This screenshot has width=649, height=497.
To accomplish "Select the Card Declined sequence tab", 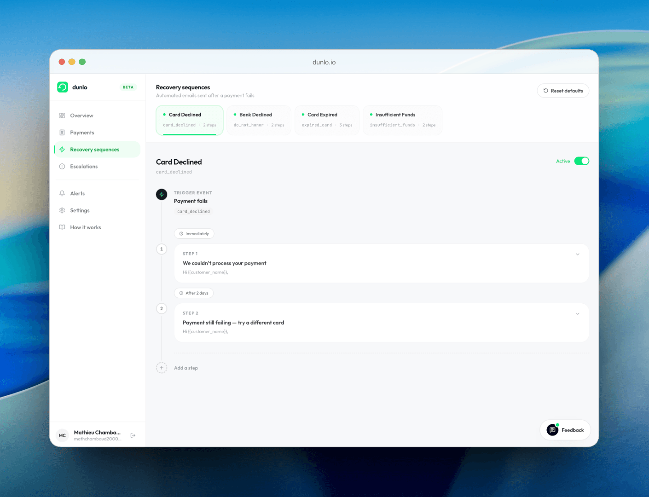I will [190, 120].
